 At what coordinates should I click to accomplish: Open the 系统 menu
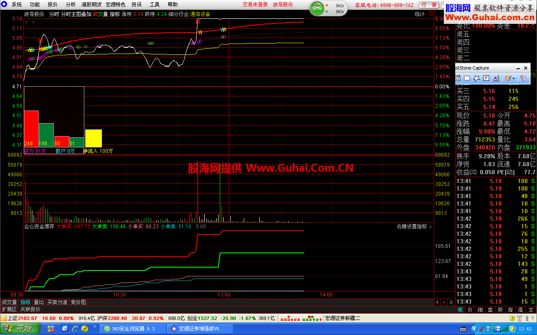point(17,5)
